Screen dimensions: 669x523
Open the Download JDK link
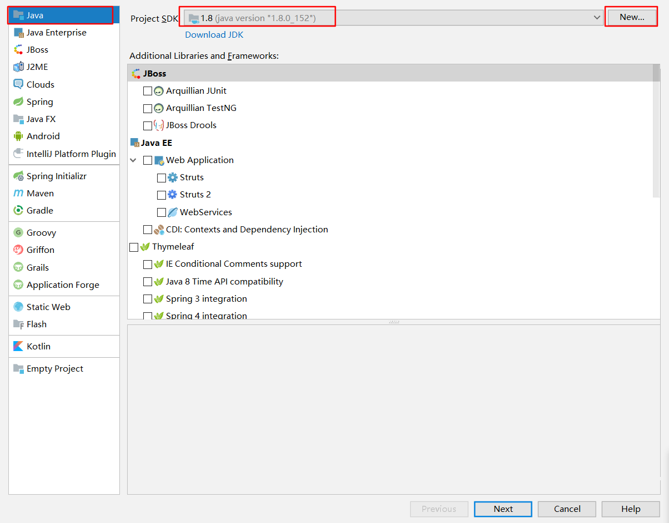pyautogui.click(x=214, y=35)
